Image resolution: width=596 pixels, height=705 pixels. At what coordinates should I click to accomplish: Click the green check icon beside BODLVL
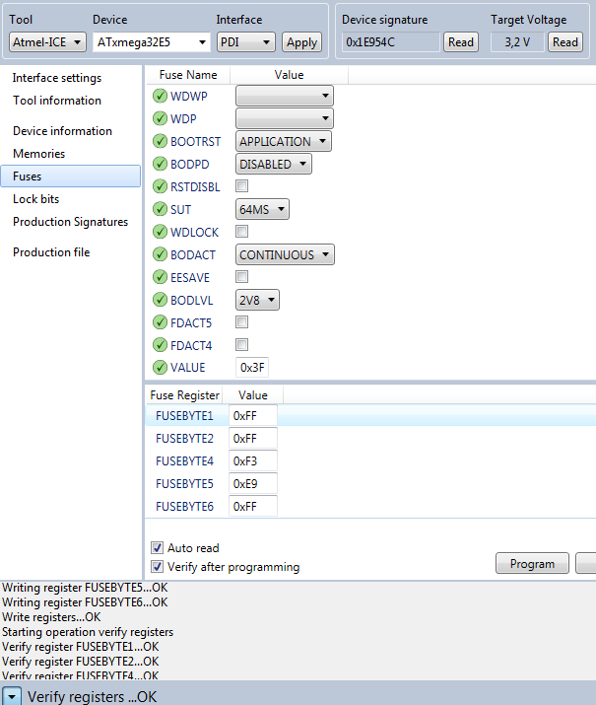point(160,300)
